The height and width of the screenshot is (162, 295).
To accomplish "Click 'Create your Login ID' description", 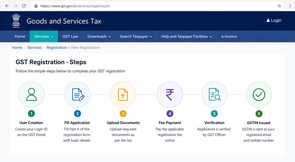I will pos(32,129).
